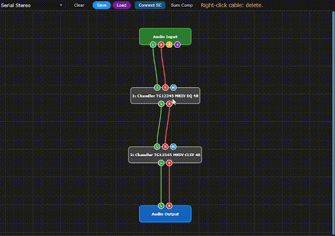This screenshot has width=335, height=236.
Task: Click the SC port on Chandler EQ node
Action: pos(173,88)
